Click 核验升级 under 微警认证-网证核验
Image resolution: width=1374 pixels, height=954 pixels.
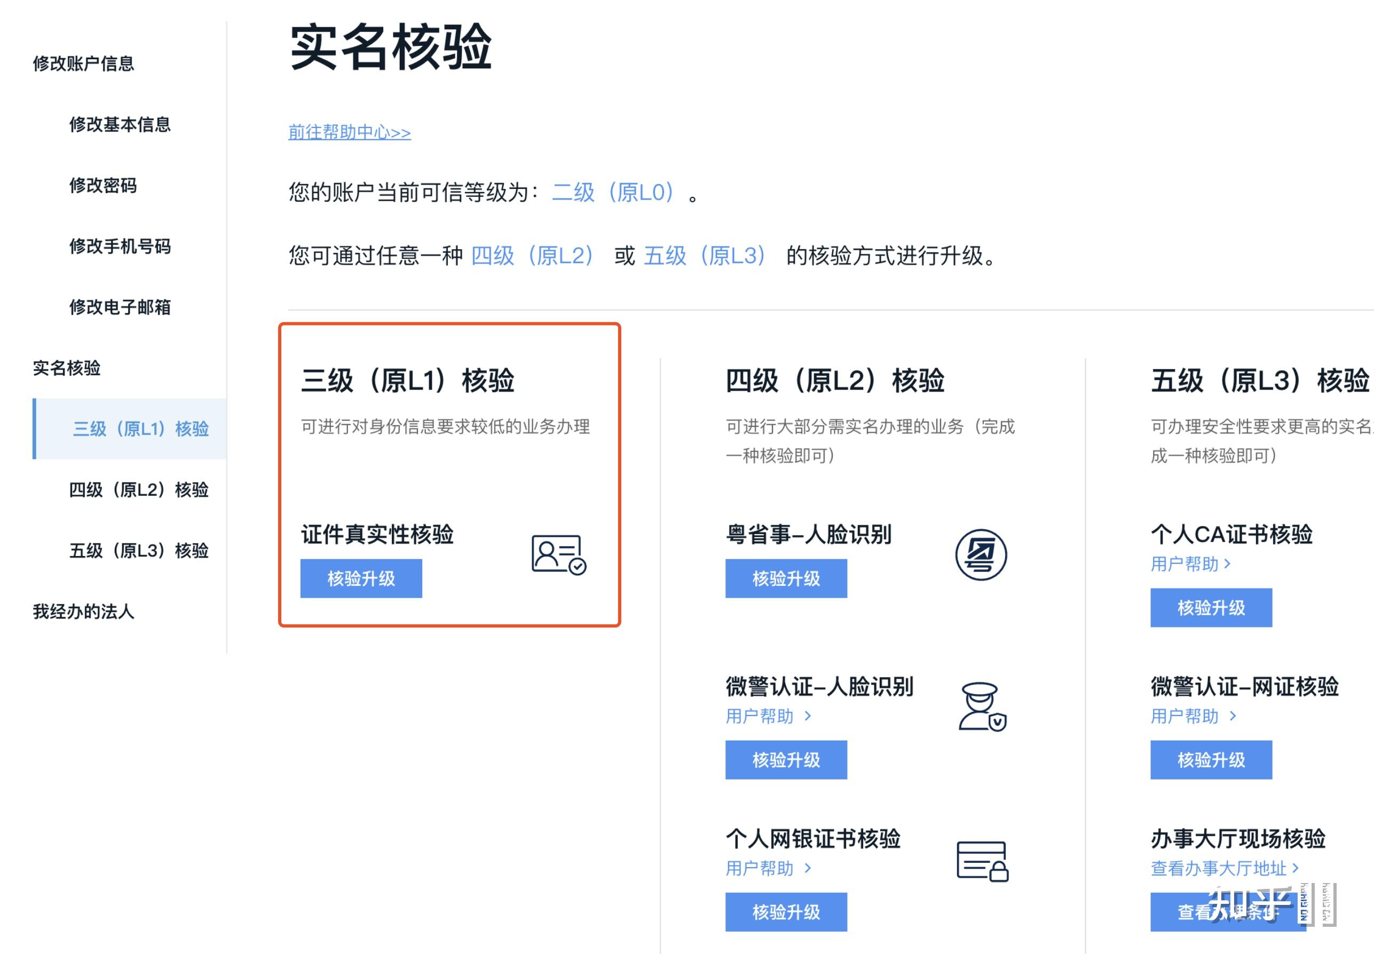pos(1211,760)
